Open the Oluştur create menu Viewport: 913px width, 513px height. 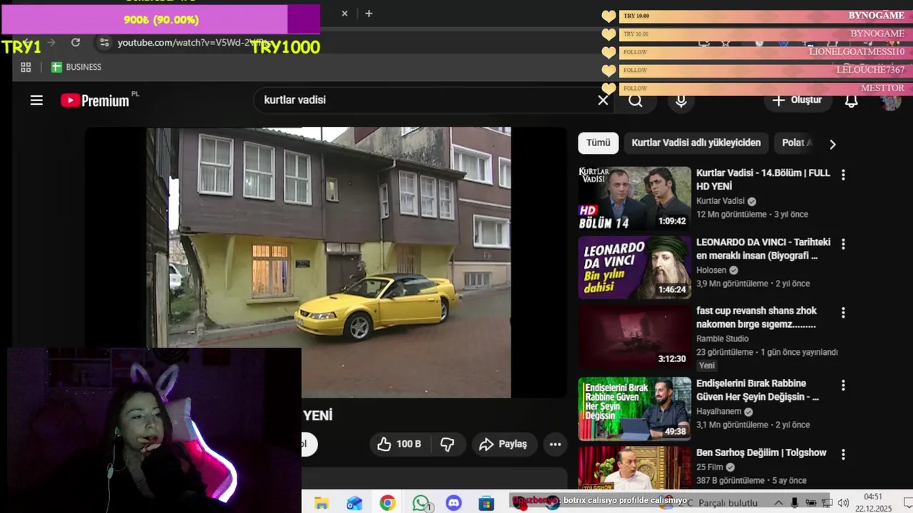tap(797, 100)
